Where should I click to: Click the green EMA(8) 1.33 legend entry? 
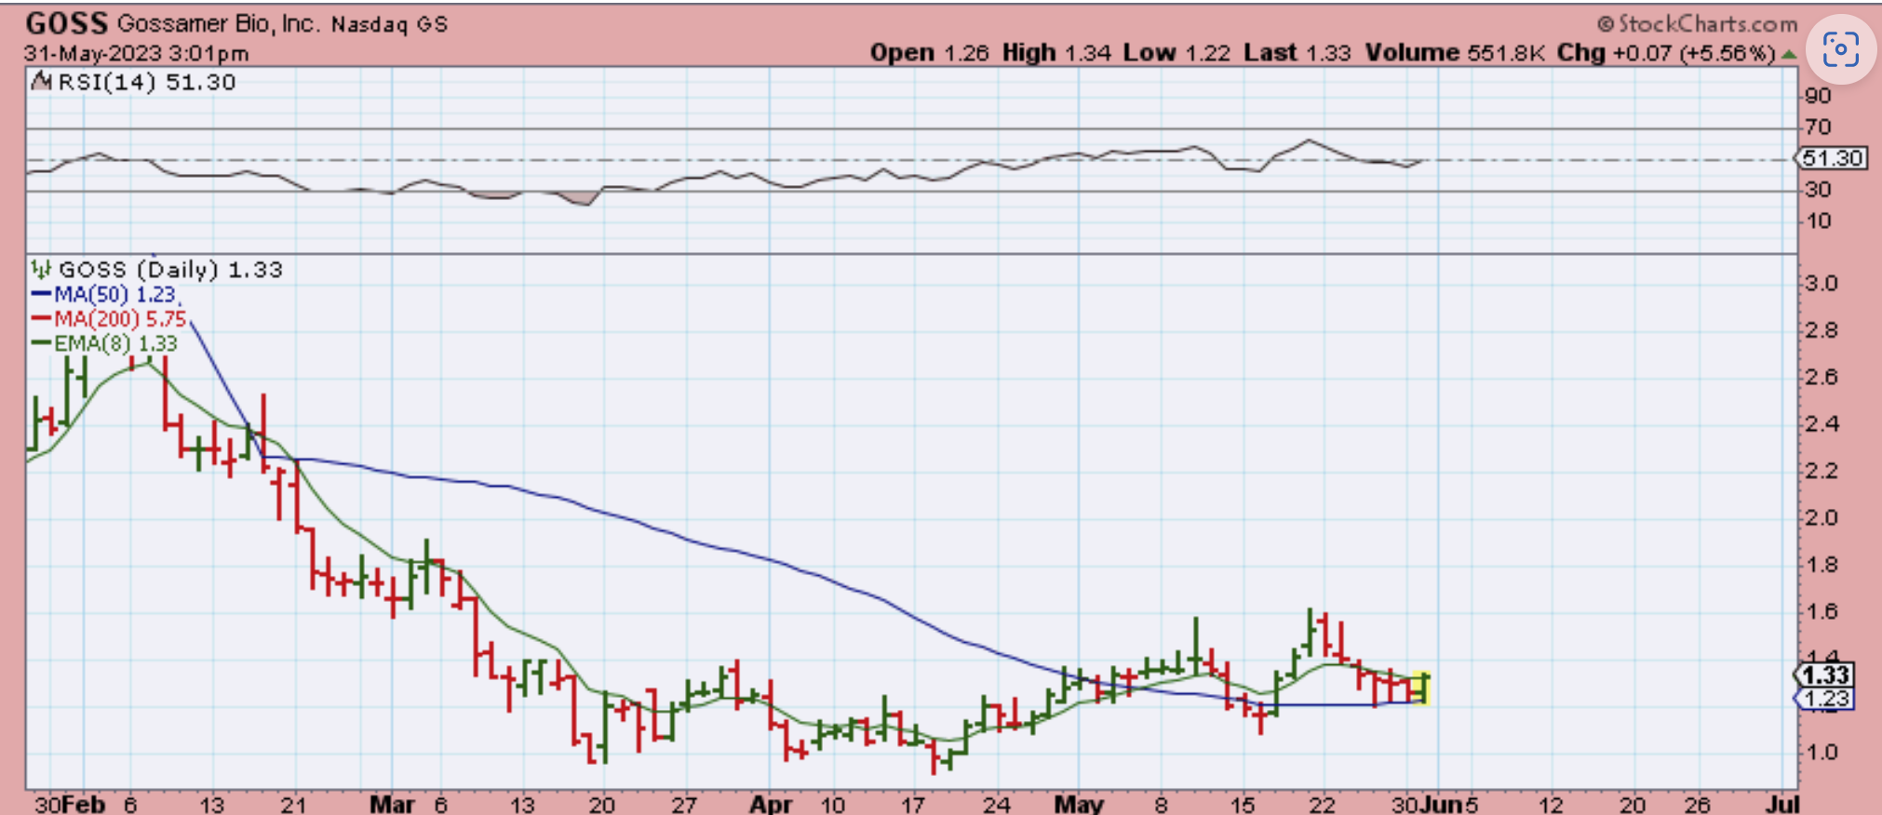point(104,343)
